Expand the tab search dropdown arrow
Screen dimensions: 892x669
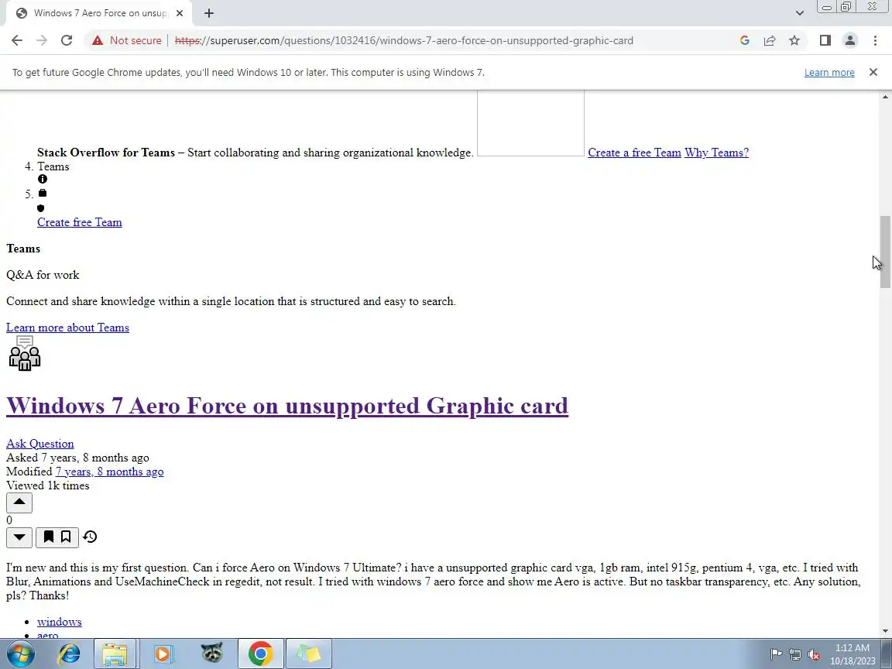pyautogui.click(x=799, y=13)
